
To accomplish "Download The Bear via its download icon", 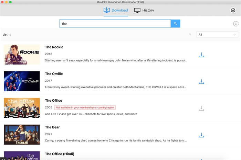I will pos(201,135).
